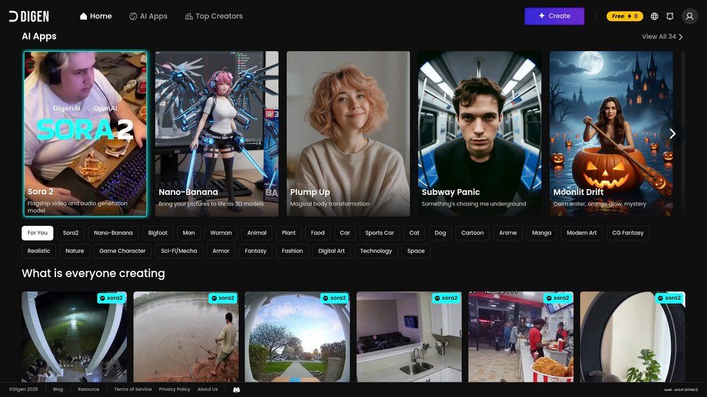Image resolution: width=707 pixels, height=397 pixels.
Task: Open Discord icon in footer
Action: (x=236, y=390)
